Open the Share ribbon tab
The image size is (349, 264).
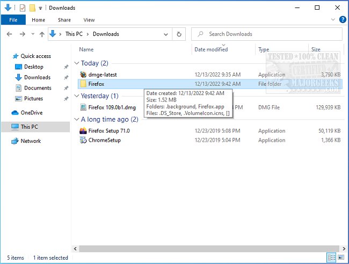(x=64, y=20)
